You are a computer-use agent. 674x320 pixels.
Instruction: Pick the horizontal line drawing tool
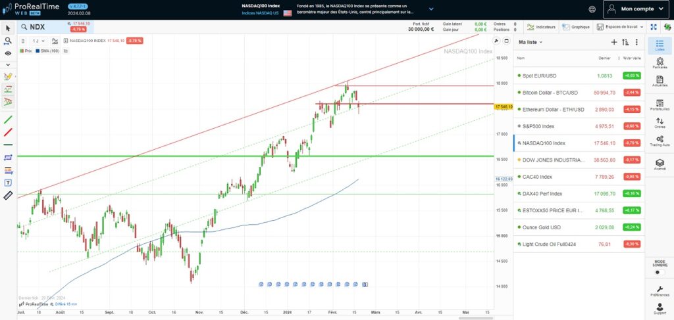tap(8, 145)
